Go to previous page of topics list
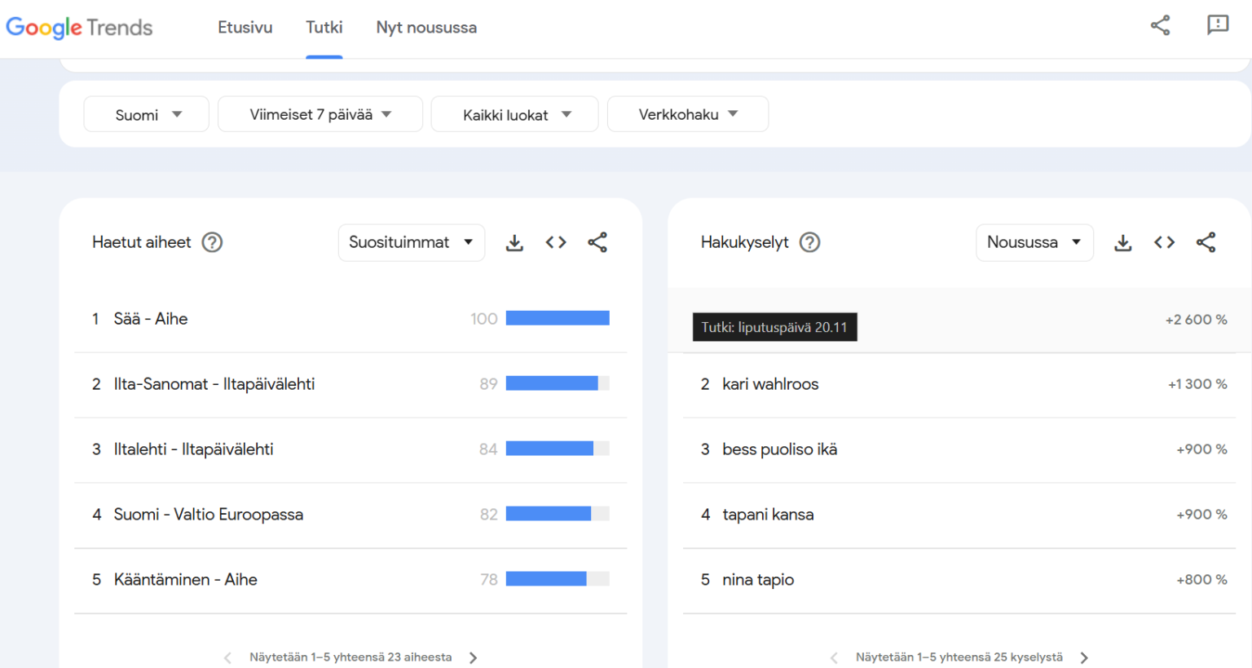The width and height of the screenshot is (1252, 668). click(227, 657)
